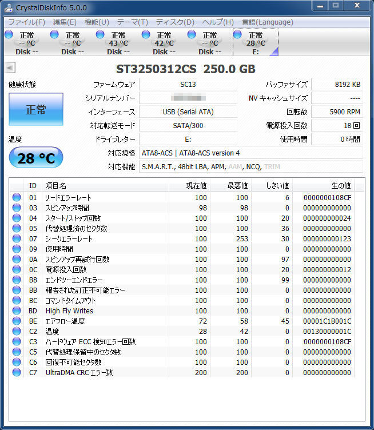The image size is (374, 430).
Task: Click the 0 時間 usage time field
Action: coord(337,139)
